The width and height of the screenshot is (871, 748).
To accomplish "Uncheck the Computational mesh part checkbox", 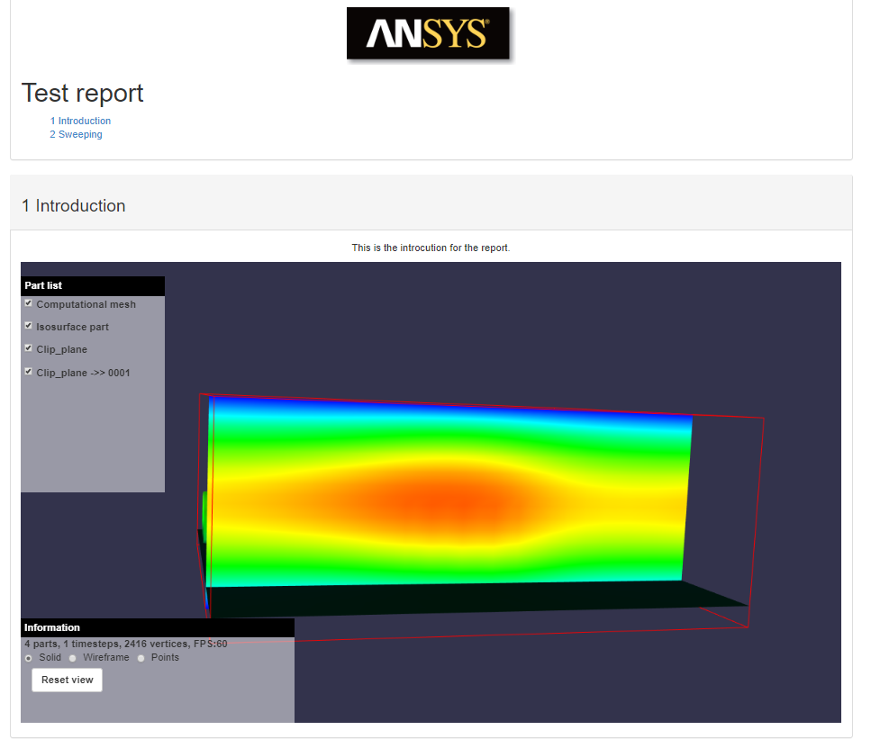I will [x=28, y=303].
